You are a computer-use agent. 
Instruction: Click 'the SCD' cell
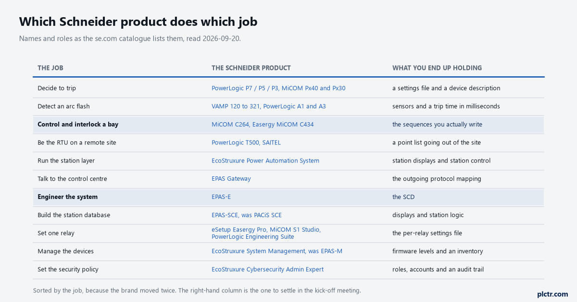(403, 197)
